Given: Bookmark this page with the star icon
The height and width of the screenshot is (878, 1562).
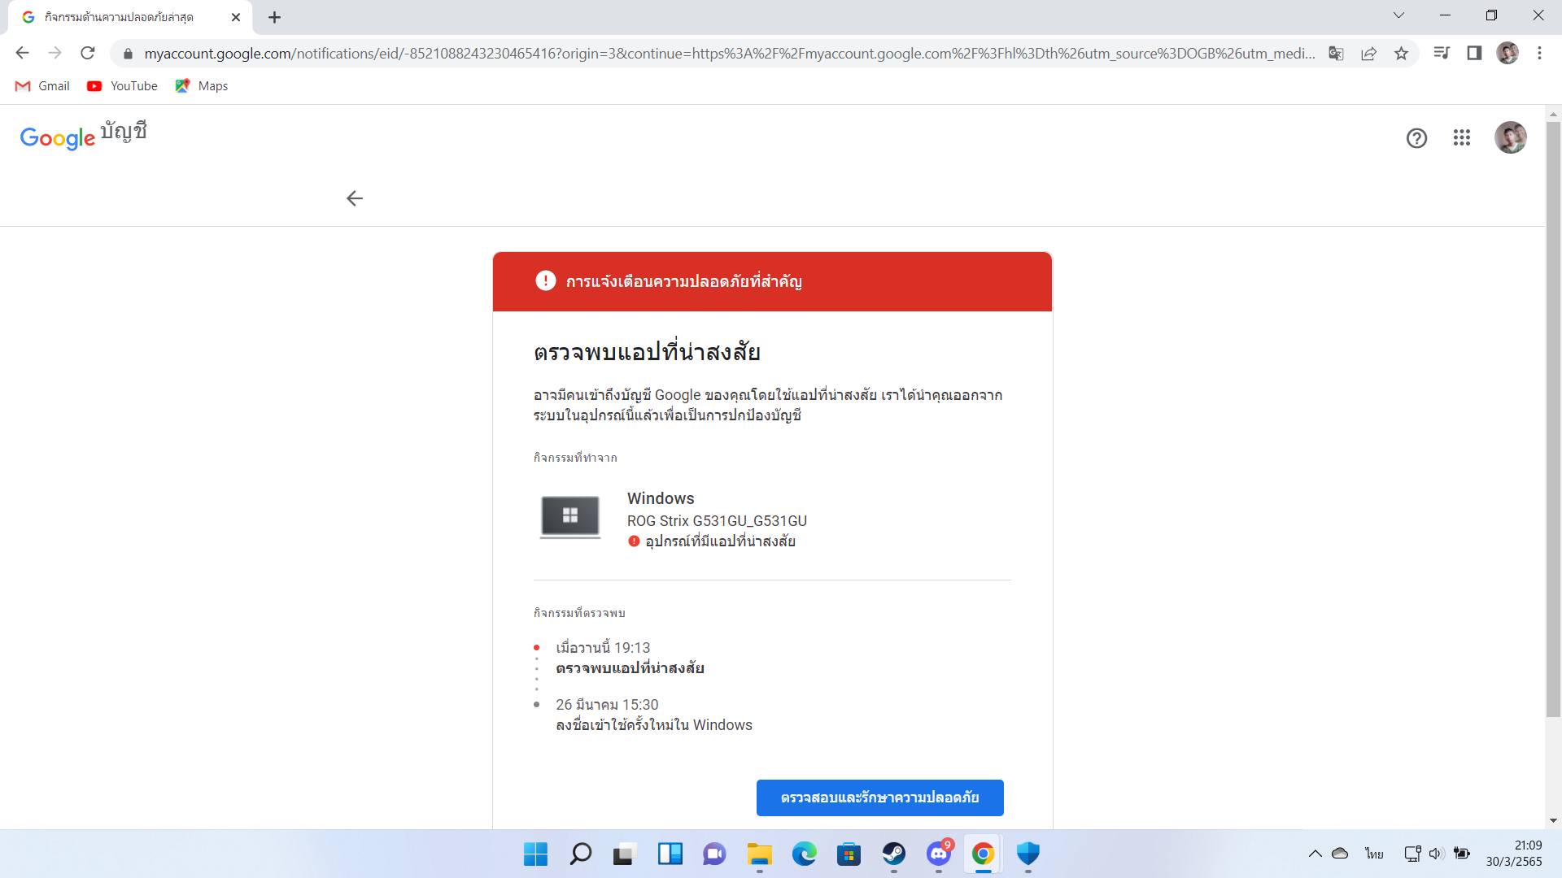Looking at the screenshot, I should [x=1401, y=54].
